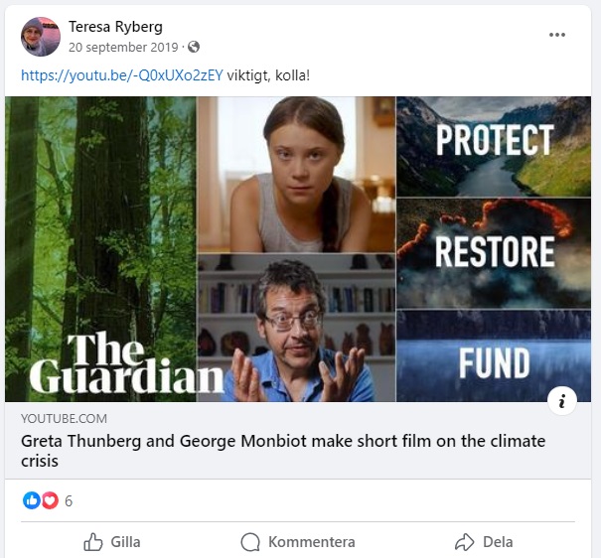Open the Greta Thunberg and George Monbiot headline

[x=283, y=451]
